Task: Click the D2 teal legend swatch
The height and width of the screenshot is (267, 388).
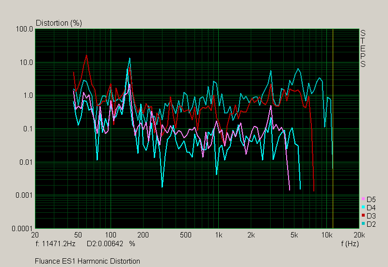Action: click(363, 224)
